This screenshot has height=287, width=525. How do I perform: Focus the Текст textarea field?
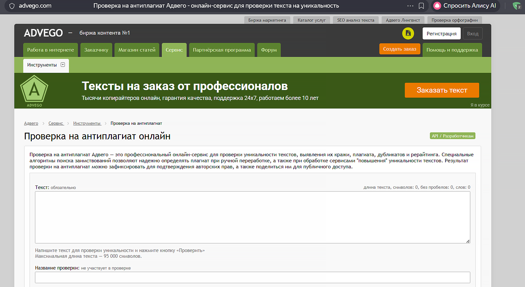252,217
